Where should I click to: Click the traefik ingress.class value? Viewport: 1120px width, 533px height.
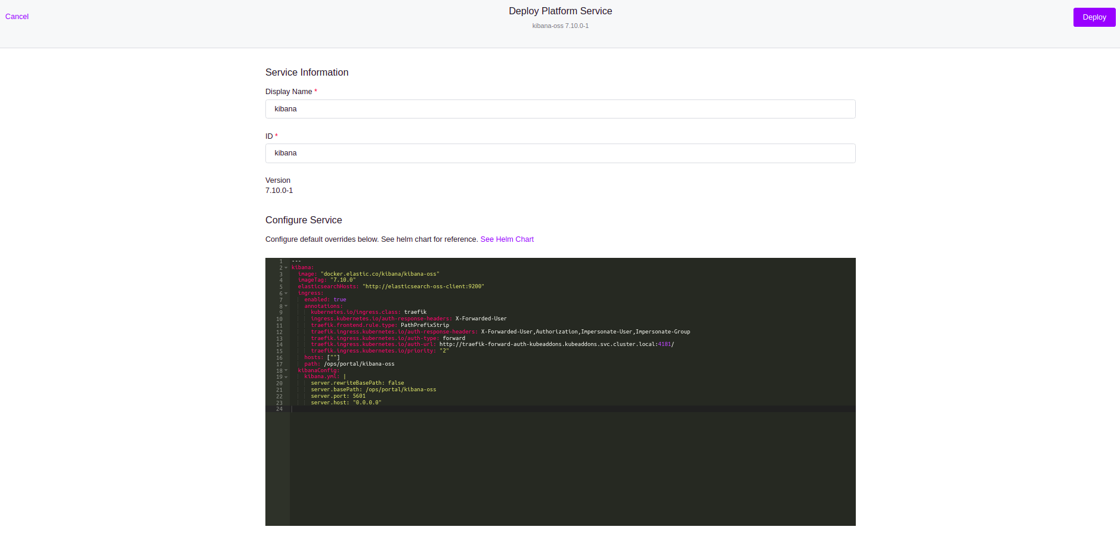coord(415,312)
